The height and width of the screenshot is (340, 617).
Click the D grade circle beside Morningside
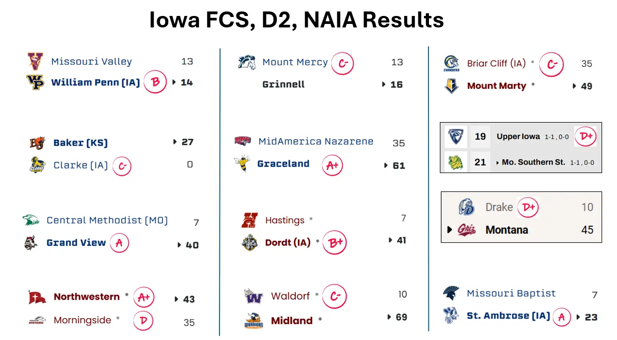coord(143,321)
